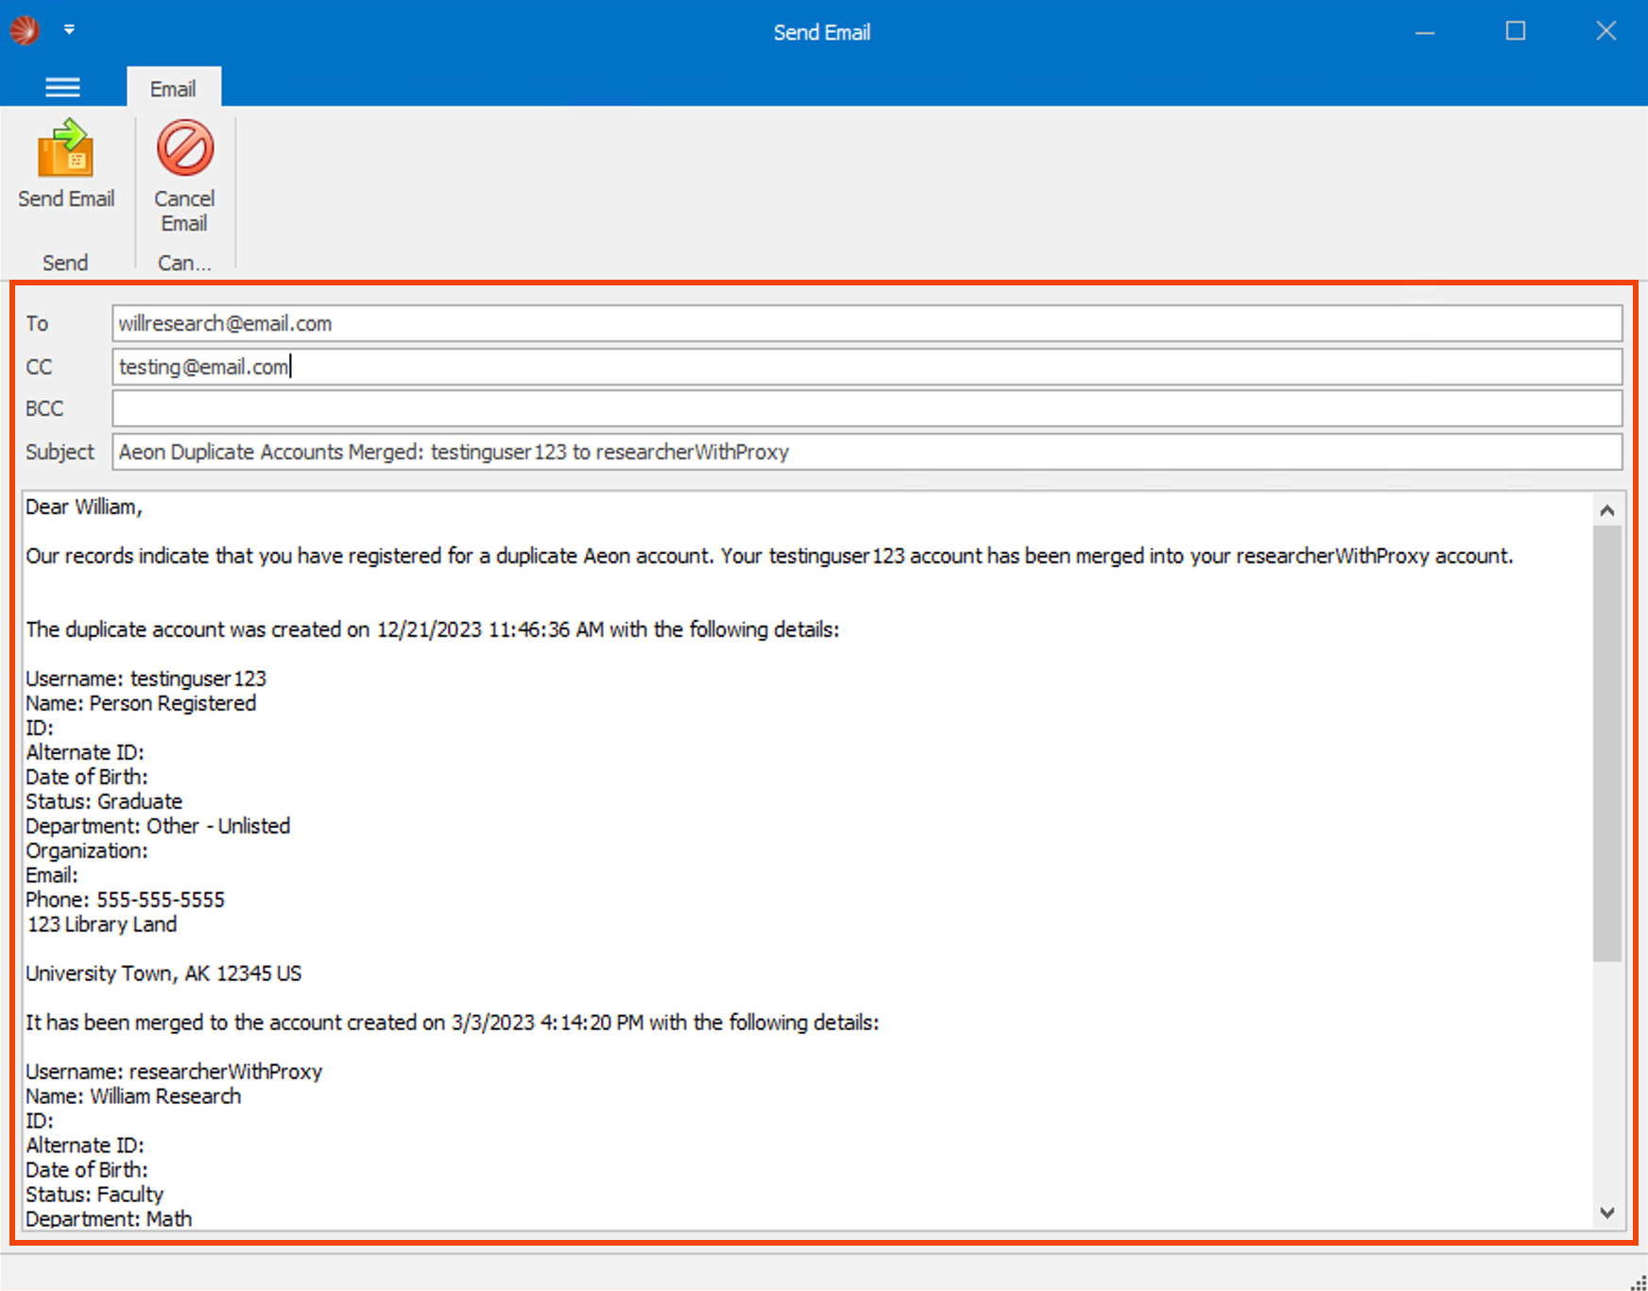
Task: Open the hamburger menu
Action: (62, 87)
